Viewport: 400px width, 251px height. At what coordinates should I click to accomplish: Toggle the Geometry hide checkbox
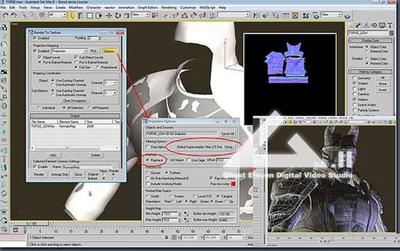tap(354, 78)
